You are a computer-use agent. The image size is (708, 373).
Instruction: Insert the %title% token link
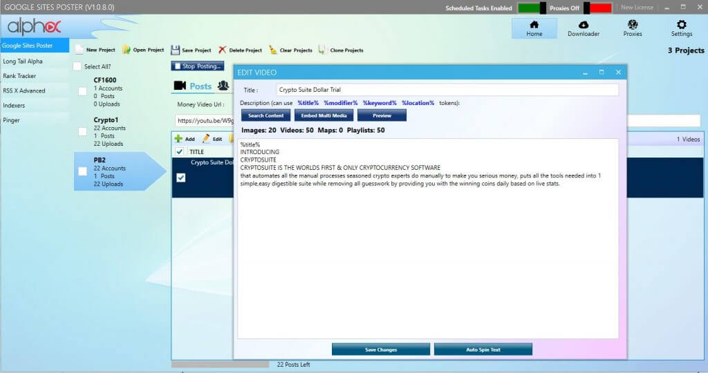point(308,103)
